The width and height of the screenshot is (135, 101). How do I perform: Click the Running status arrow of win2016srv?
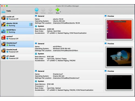(7, 32)
